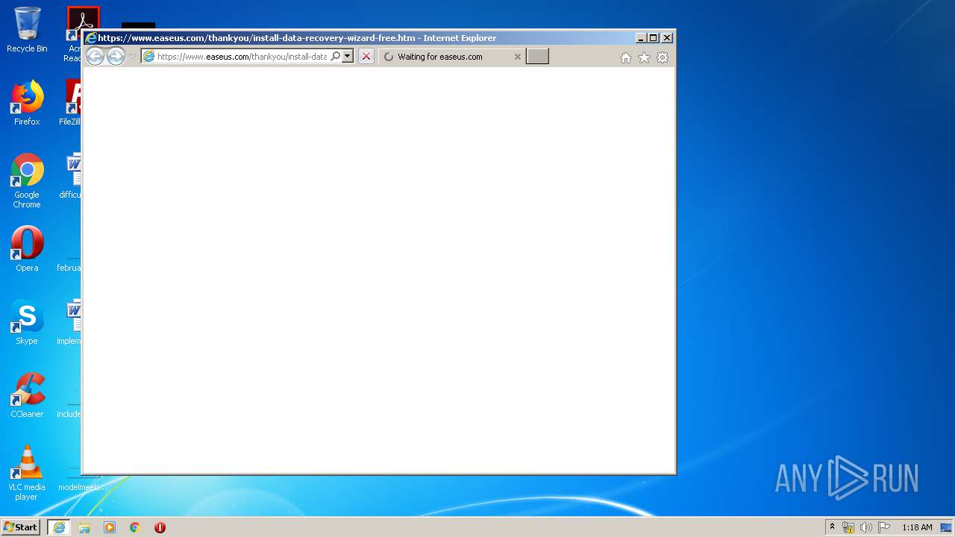Launch Chrome from the taskbar
This screenshot has width=955, height=537.
tap(135, 527)
